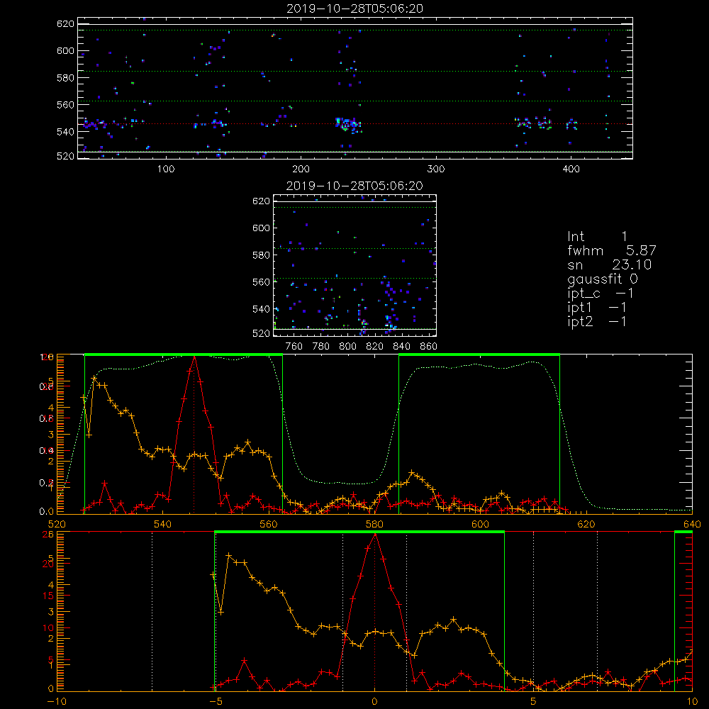709x709 pixels.
Task: Click x-axis label 200 on top plot
Action: 301,169
